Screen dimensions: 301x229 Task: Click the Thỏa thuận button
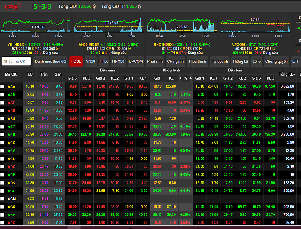coord(198,61)
